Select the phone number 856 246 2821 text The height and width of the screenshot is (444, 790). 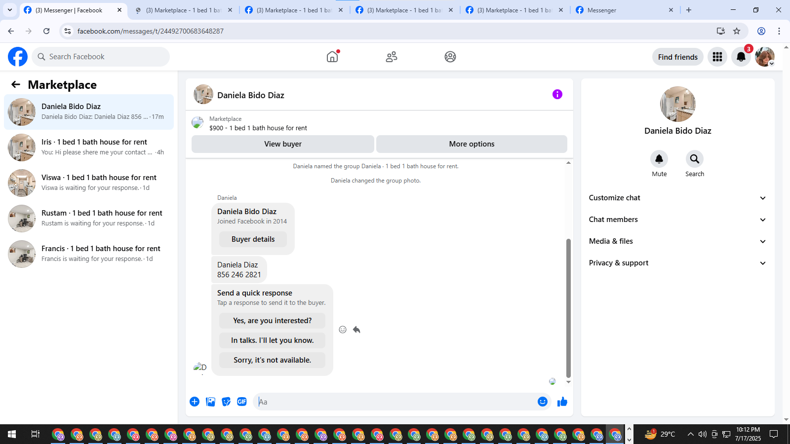[239, 275]
